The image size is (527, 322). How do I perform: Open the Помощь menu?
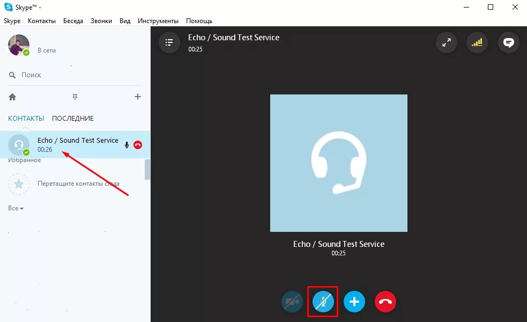pyautogui.click(x=199, y=21)
